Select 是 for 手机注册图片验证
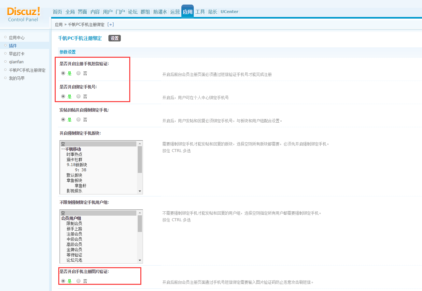The image size is (422, 291). click(x=63, y=281)
